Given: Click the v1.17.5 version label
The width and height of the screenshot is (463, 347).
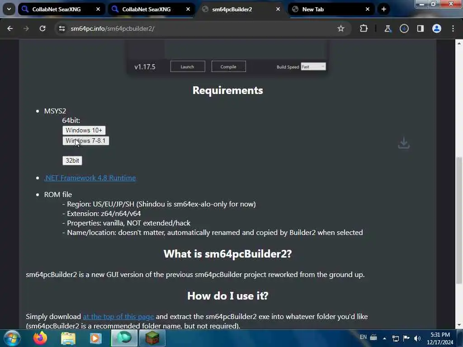Looking at the screenshot, I should [x=145, y=67].
